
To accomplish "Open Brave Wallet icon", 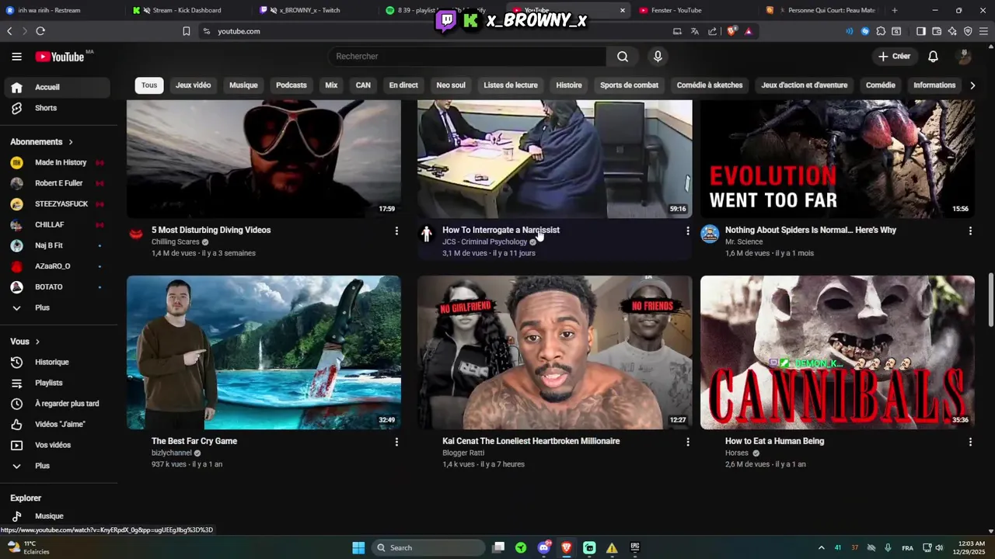I will 937,31.
